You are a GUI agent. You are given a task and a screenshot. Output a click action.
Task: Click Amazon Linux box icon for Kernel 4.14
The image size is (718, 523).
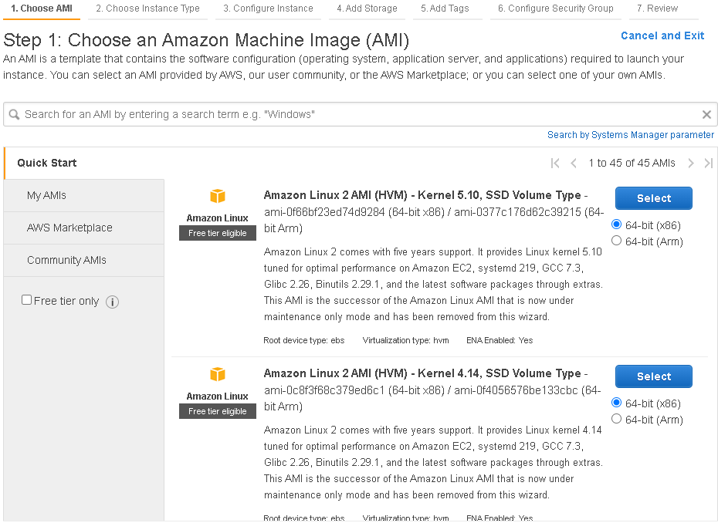pyautogui.click(x=218, y=374)
